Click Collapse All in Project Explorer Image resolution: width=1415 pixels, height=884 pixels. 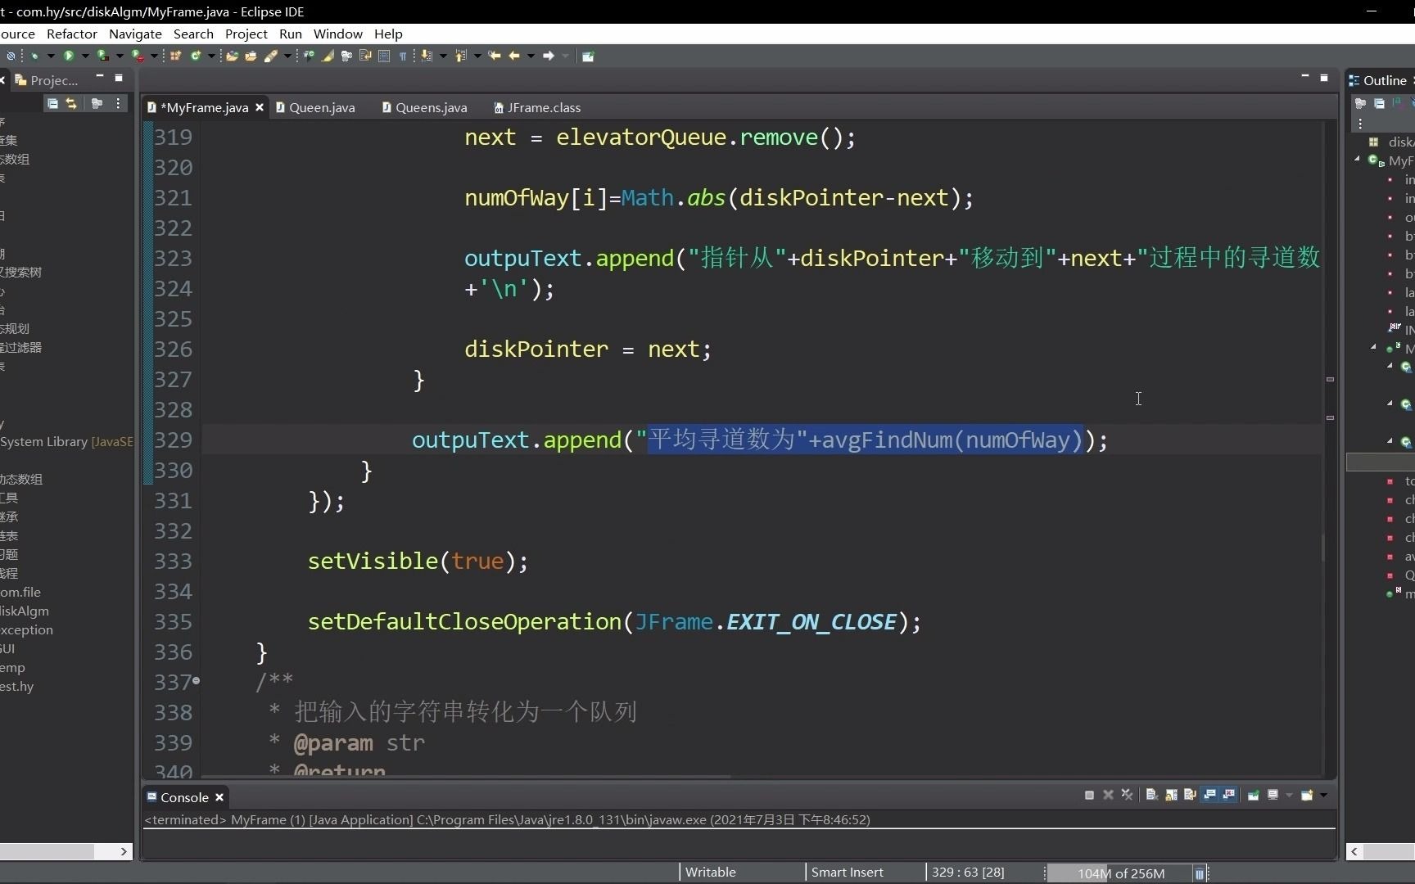pyautogui.click(x=52, y=103)
